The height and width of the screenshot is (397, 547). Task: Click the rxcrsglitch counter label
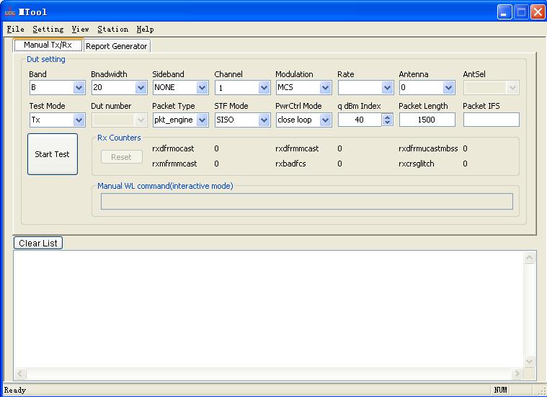pos(416,164)
